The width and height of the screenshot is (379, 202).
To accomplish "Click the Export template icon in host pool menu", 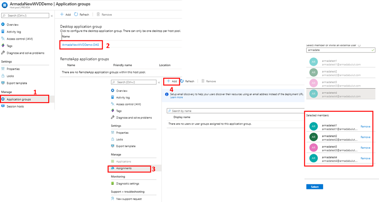I will click(3, 83).
